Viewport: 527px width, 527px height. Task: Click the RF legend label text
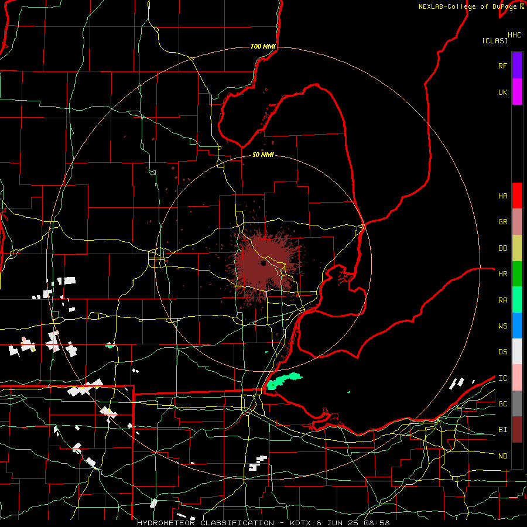(x=502, y=66)
